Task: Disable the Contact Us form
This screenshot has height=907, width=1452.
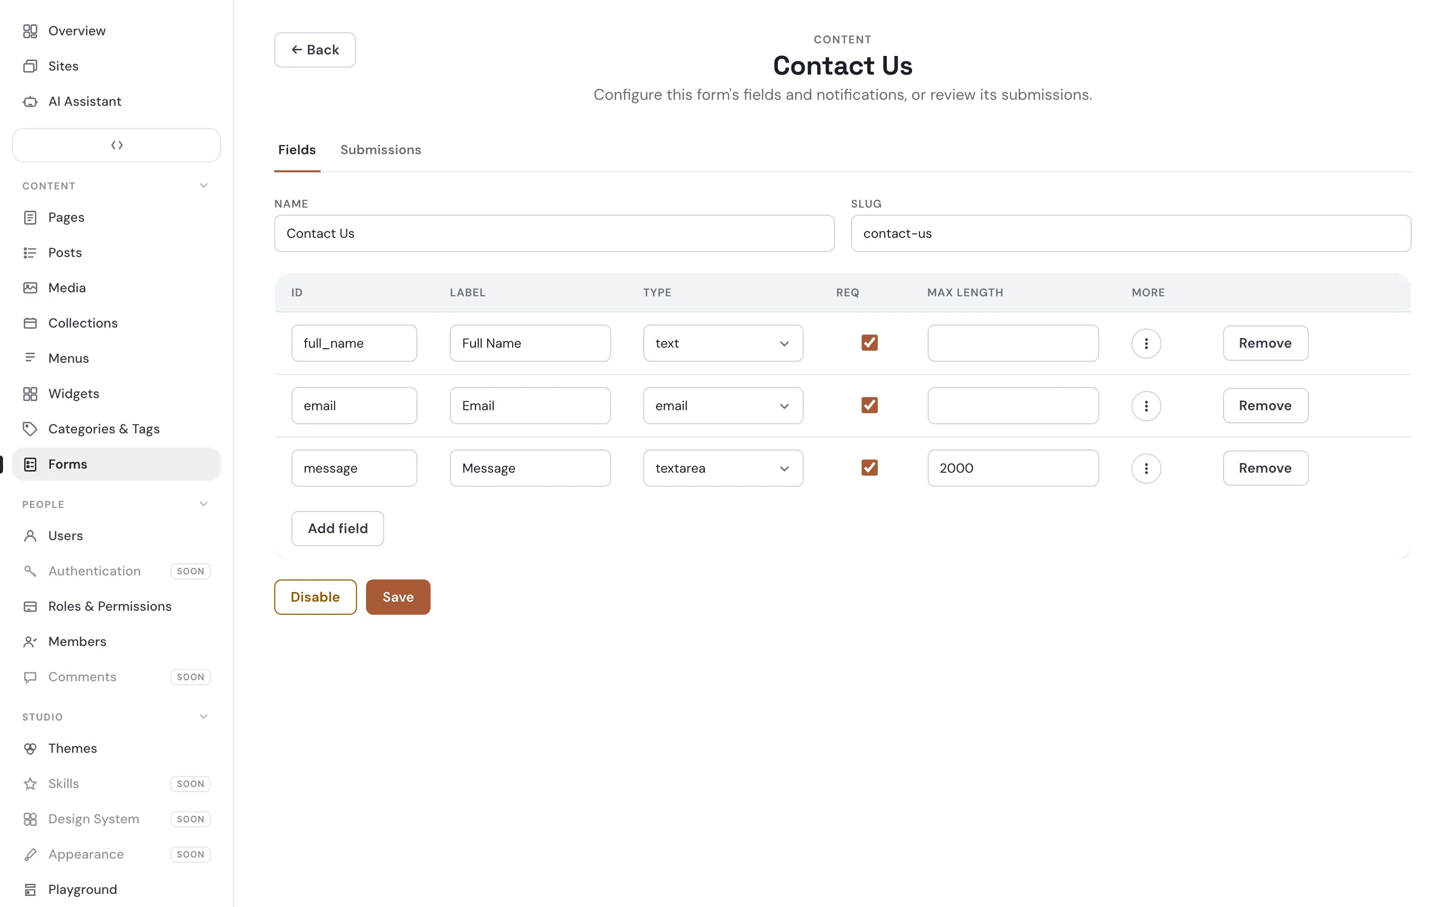Action: pyautogui.click(x=315, y=598)
